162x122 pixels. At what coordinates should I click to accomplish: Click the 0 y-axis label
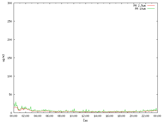(11, 113)
